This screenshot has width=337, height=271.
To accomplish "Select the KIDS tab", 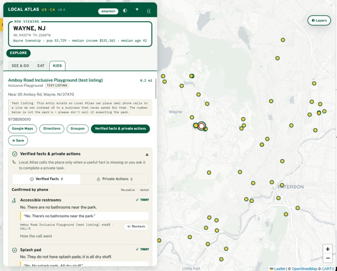I will (57, 66).
